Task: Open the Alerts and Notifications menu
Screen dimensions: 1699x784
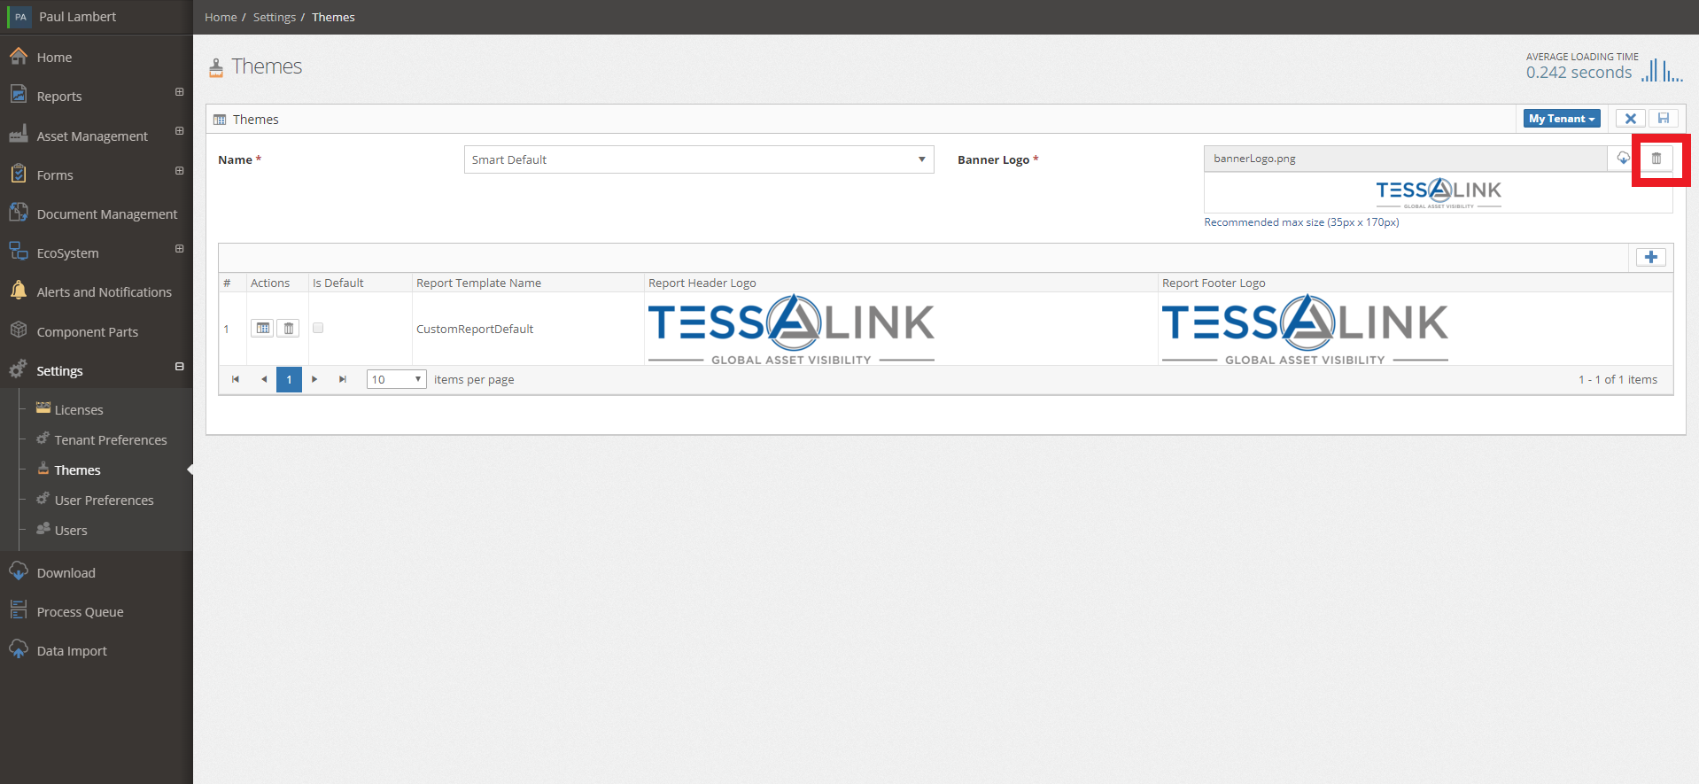Action: (x=105, y=292)
